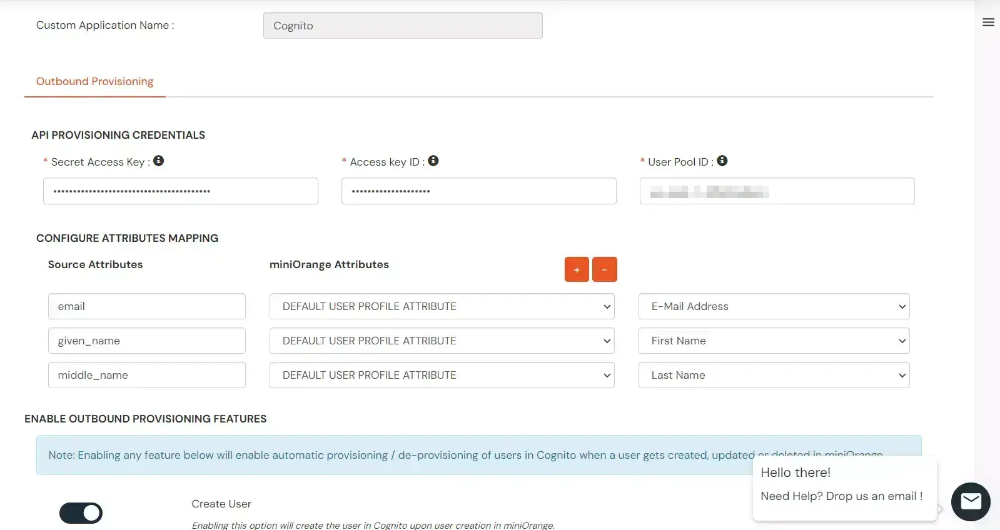1000x530 pixels.
Task: Remove attribute mapping row with minus button
Action: [x=605, y=269]
